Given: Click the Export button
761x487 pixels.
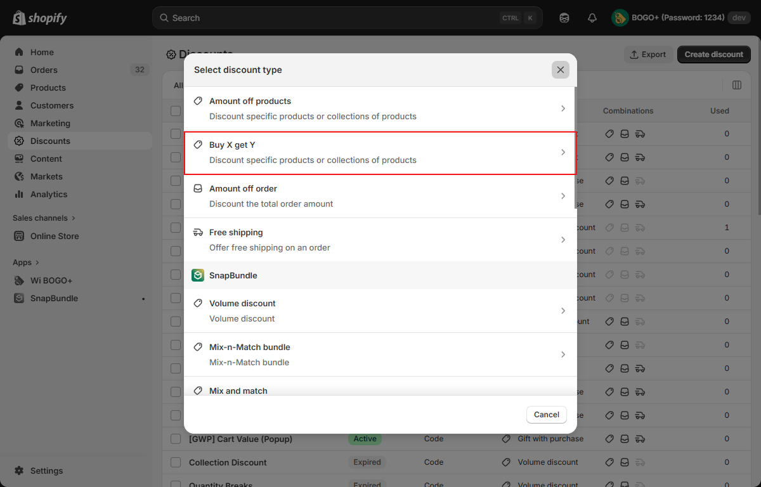Looking at the screenshot, I should click(x=647, y=55).
